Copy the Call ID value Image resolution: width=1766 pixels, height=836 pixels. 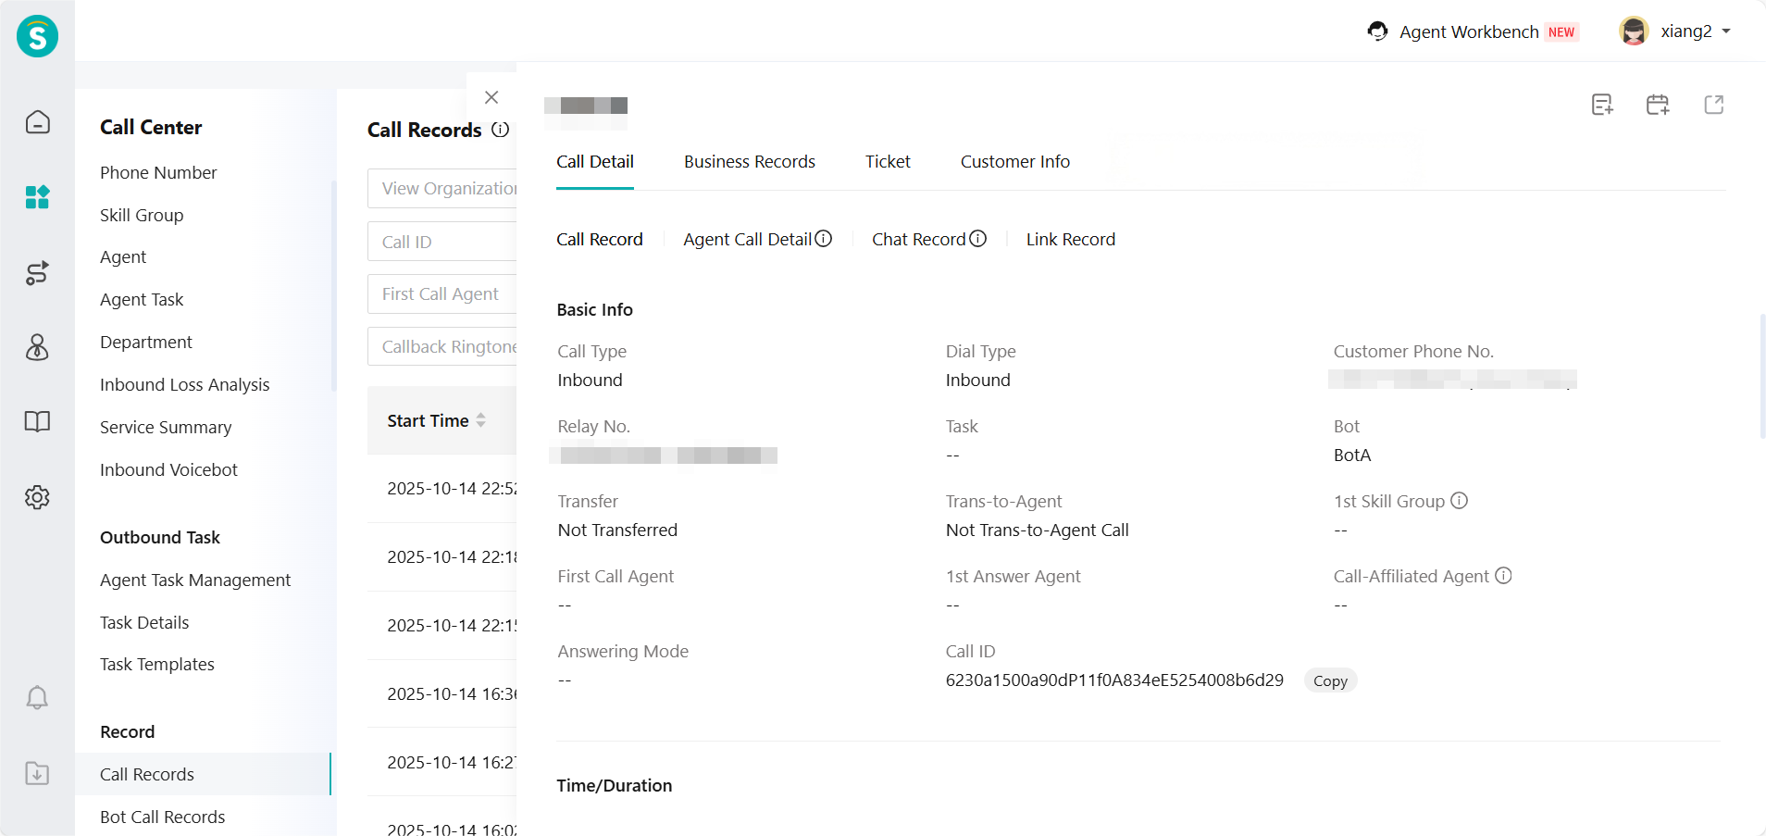(x=1330, y=680)
